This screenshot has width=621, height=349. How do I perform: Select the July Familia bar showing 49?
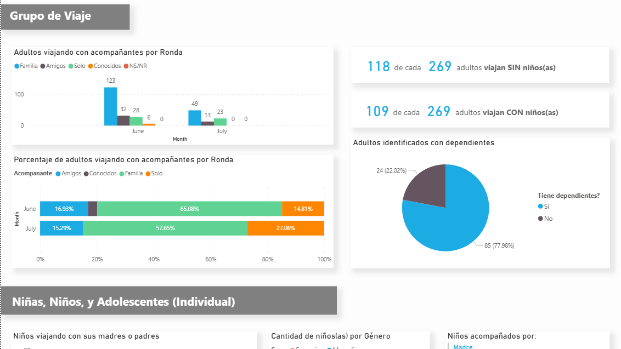(195, 118)
